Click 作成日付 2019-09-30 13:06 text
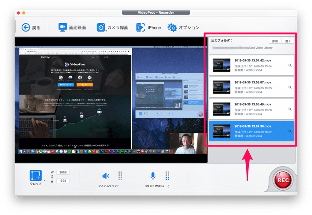 click(x=253, y=110)
